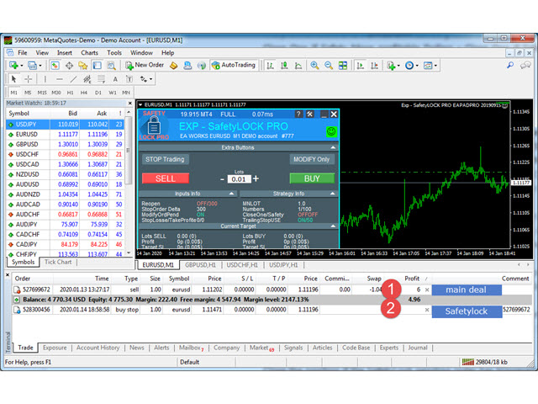Click the red SELL button
Screen dimensions: 538x404
(166, 178)
